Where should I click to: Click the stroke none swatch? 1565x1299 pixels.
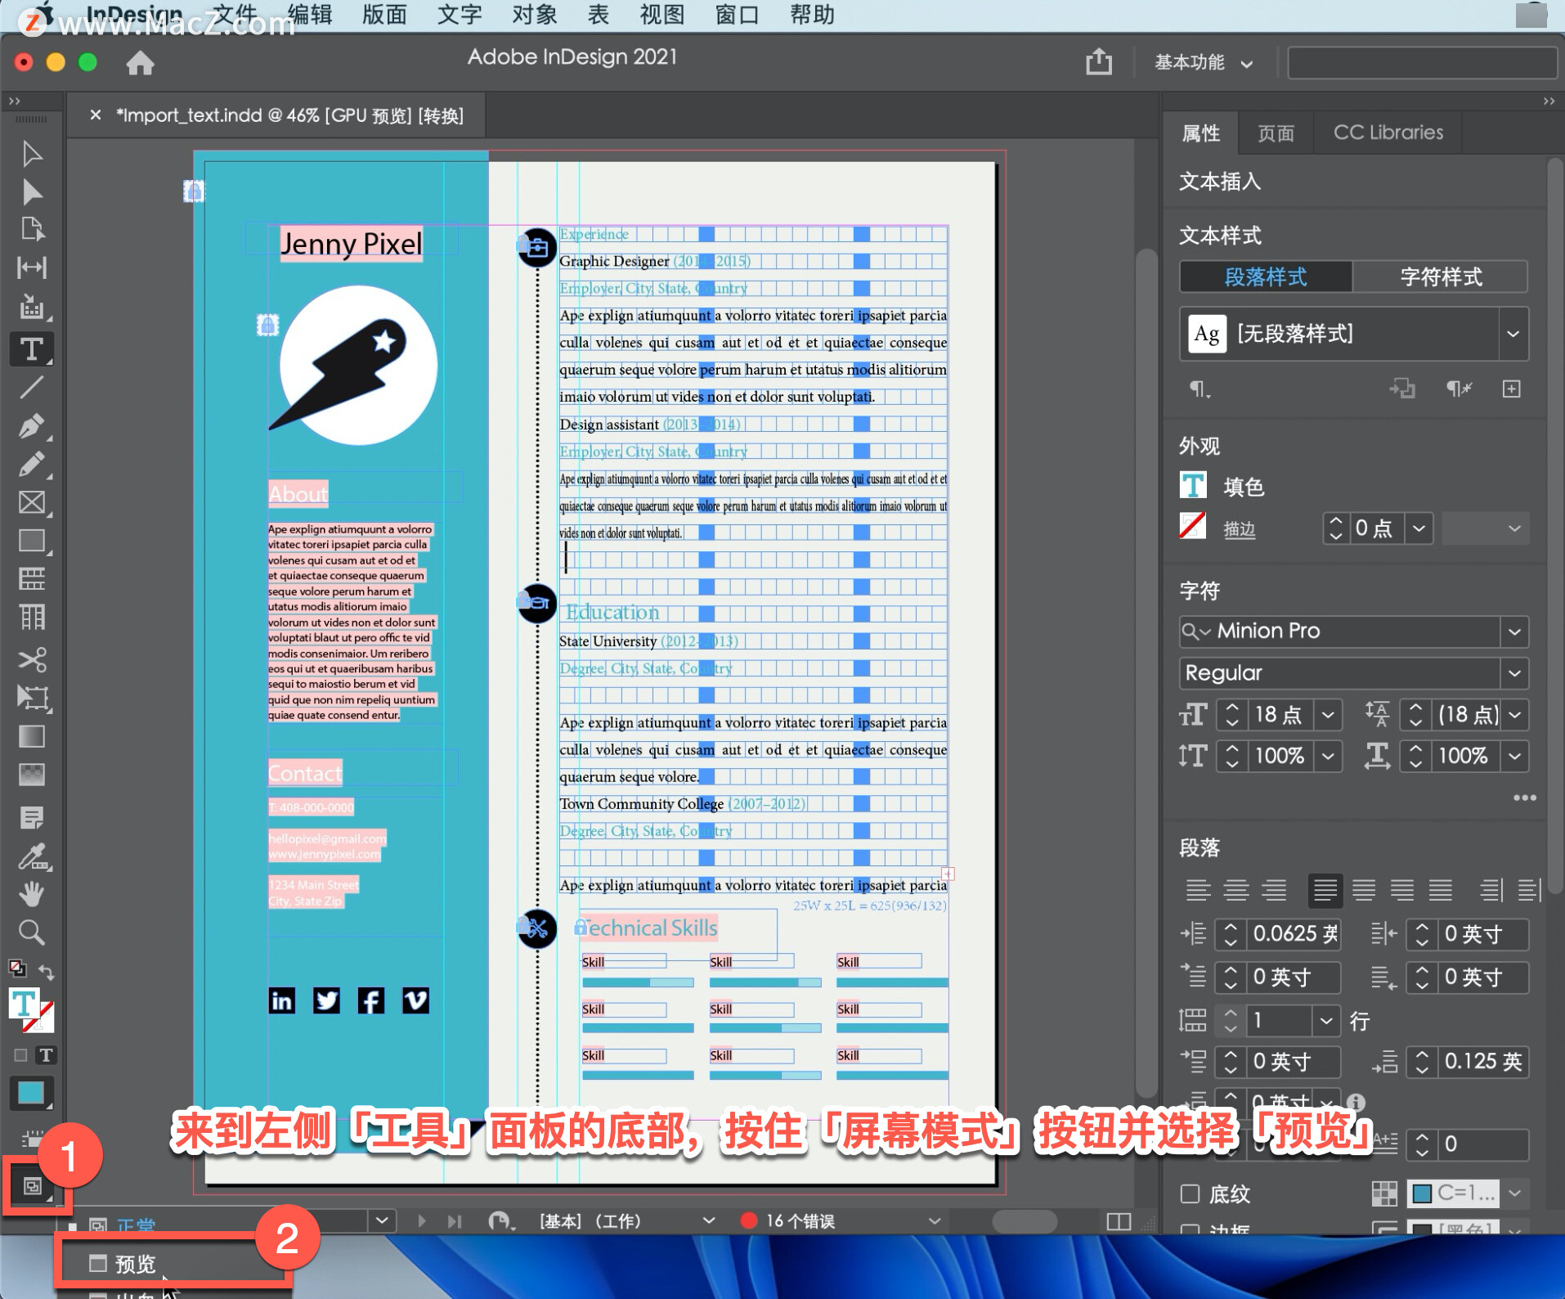(1193, 525)
